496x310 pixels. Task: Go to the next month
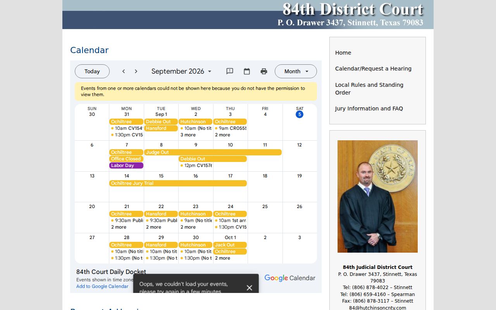click(136, 71)
